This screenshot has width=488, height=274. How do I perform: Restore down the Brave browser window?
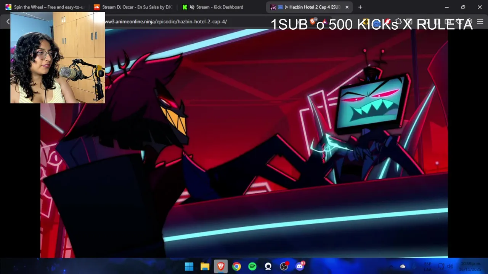pyautogui.click(x=463, y=7)
